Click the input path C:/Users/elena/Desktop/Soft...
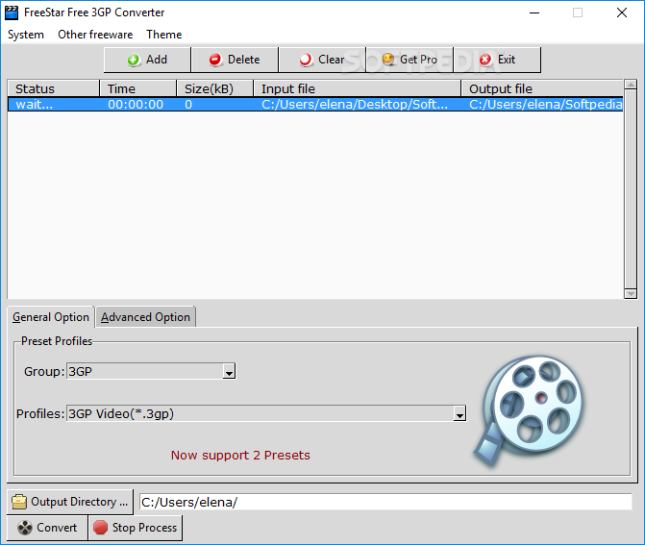The height and width of the screenshot is (545, 645). coord(355,105)
